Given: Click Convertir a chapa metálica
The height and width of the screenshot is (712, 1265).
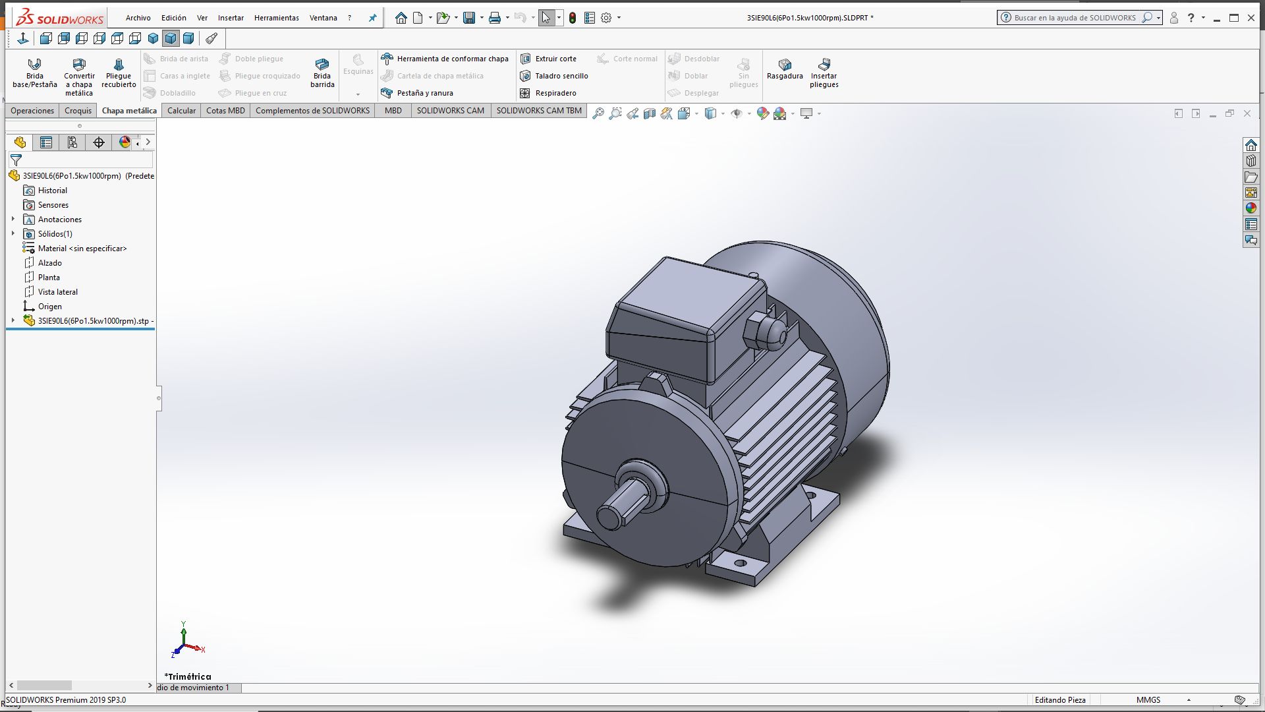Looking at the screenshot, I should point(78,74).
